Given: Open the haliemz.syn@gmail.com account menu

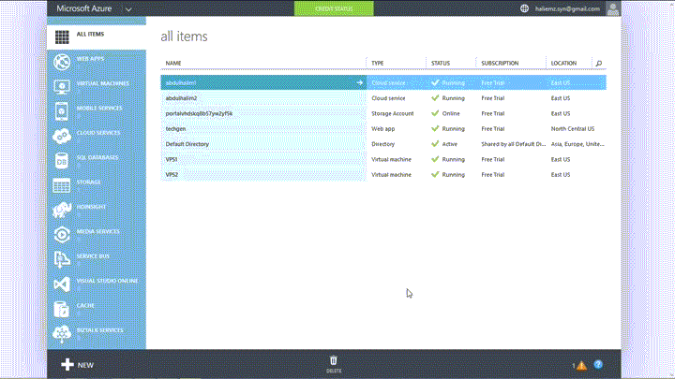Looking at the screenshot, I should point(567,8).
